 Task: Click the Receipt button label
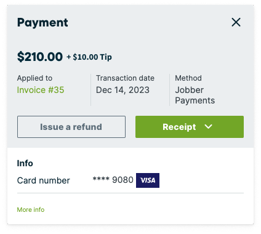(x=179, y=127)
